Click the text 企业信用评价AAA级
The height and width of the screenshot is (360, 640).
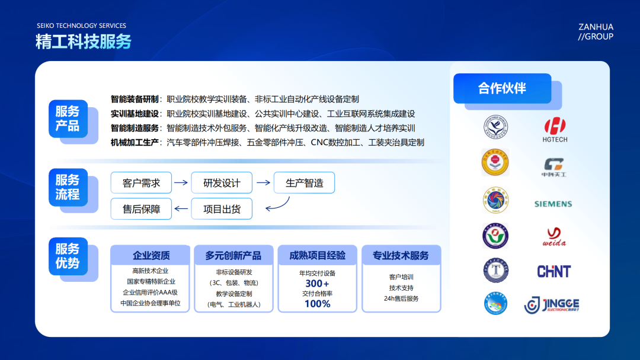[150, 292]
